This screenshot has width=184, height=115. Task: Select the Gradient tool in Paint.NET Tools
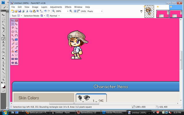click(16, 40)
